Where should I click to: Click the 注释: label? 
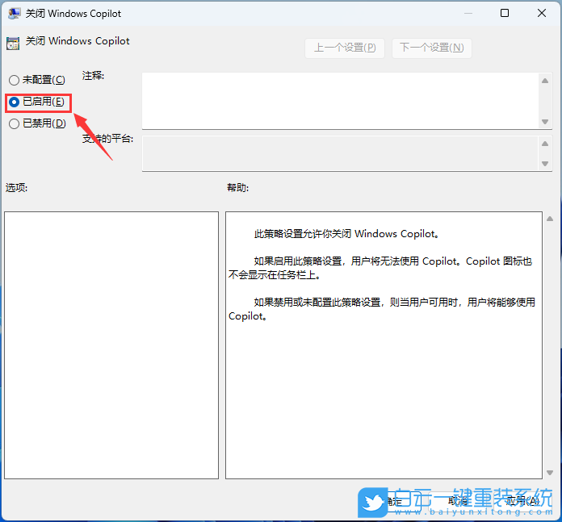[x=93, y=76]
